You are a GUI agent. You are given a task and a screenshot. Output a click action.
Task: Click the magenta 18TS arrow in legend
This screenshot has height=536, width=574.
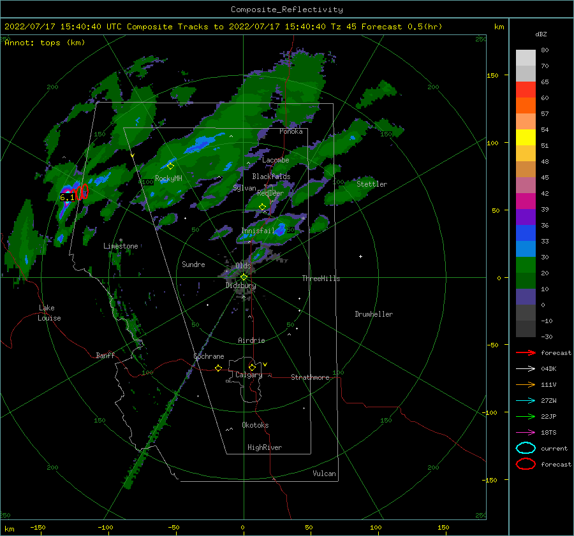pyautogui.click(x=526, y=433)
